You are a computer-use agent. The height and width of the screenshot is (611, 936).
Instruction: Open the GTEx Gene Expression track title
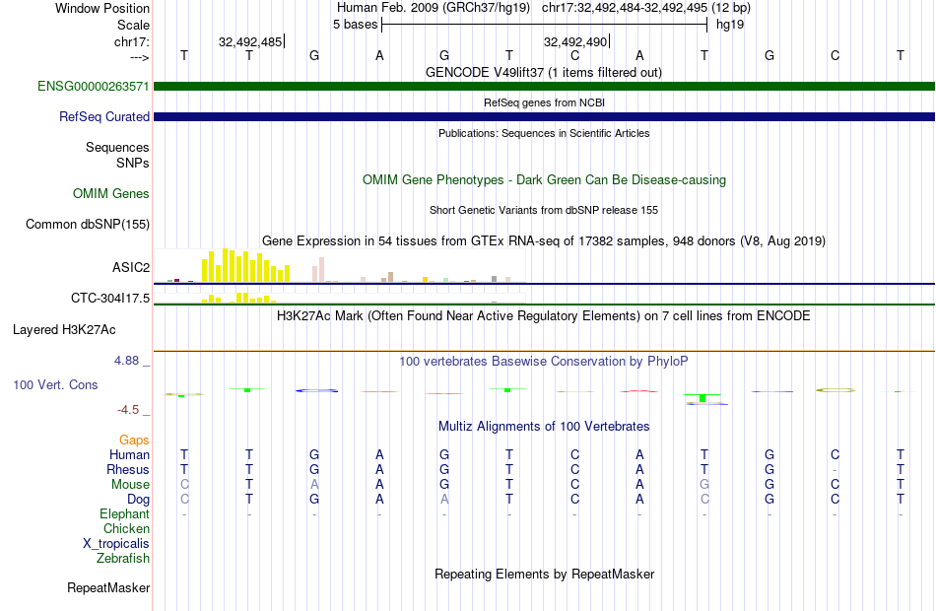544,240
